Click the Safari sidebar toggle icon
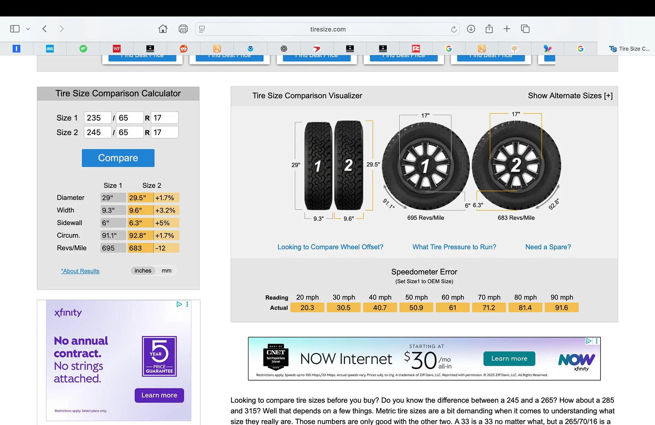655x425 pixels. (14, 29)
